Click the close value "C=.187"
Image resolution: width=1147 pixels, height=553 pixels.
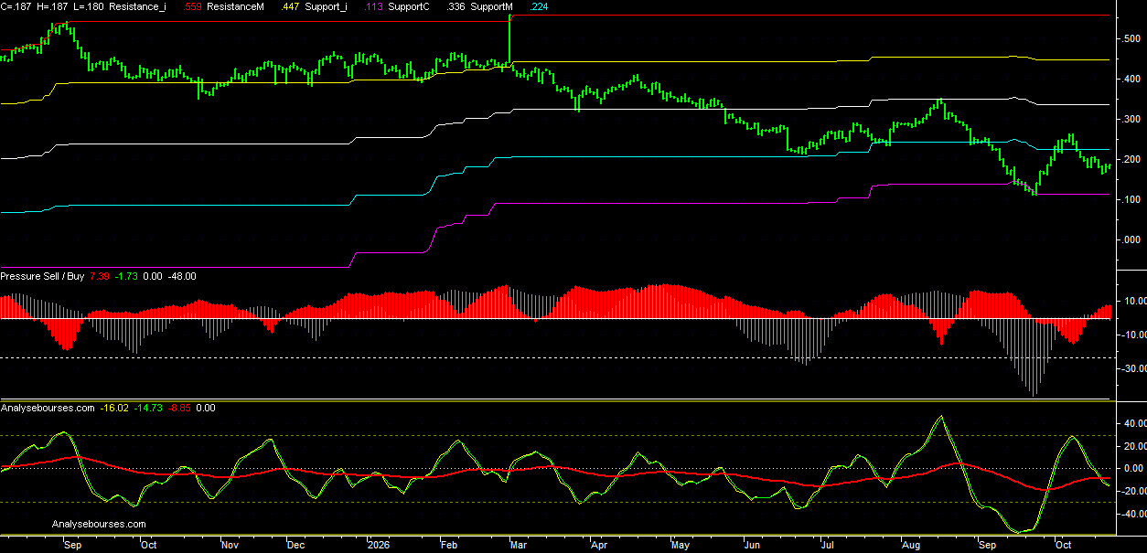pyautogui.click(x=16, y=6)
